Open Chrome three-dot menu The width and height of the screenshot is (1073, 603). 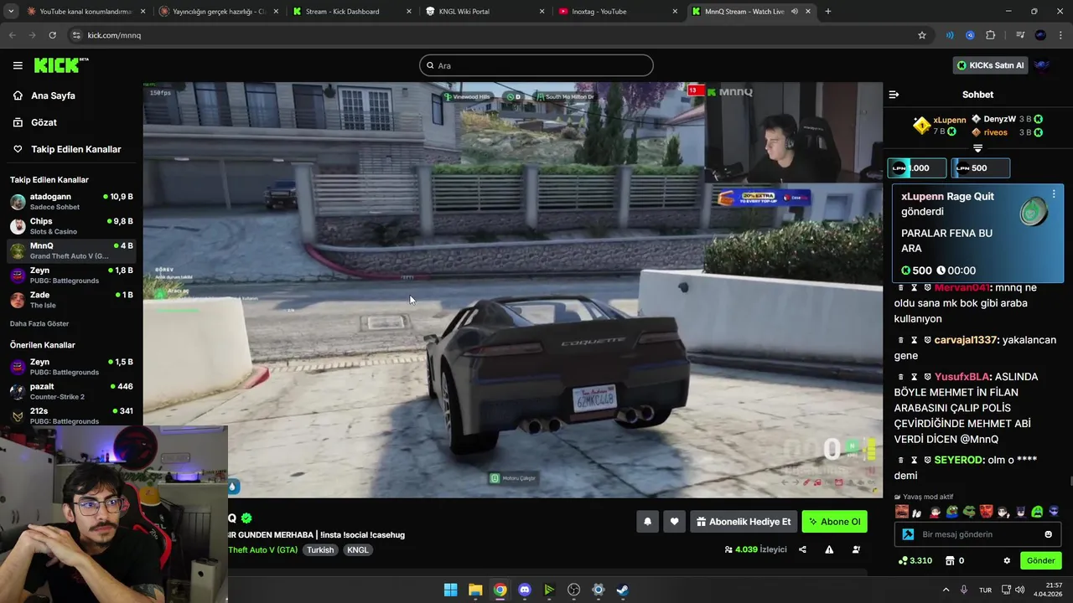tap(1061, 35)
